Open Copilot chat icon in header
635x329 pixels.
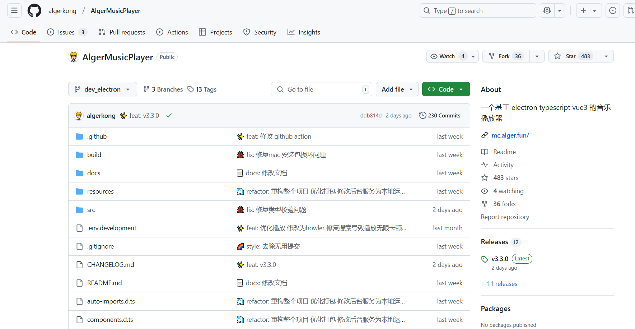coord(547,10)
